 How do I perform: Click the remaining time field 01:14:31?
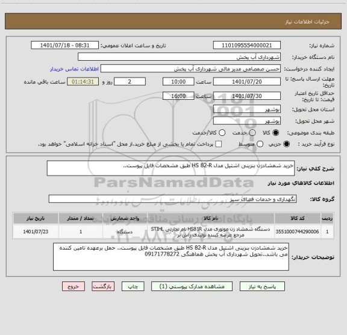83,82
